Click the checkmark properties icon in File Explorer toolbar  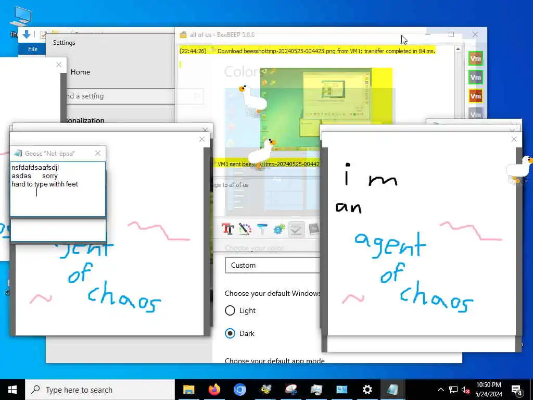point(44,35)
